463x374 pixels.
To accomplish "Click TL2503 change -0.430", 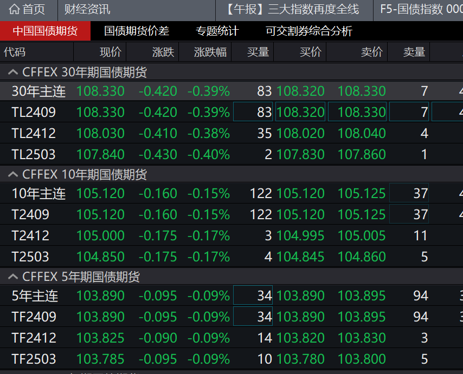I will click(158, 154).
